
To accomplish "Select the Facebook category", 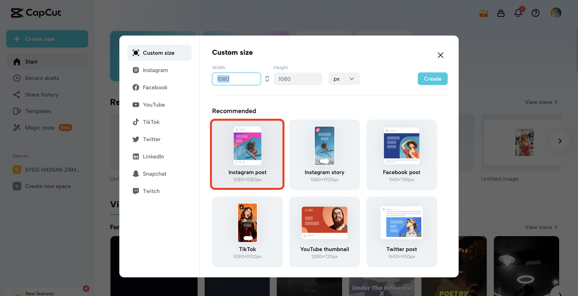I will pos(159,87).
